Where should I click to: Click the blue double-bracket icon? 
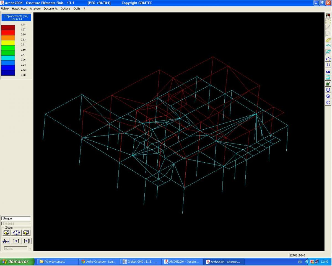[x=328, y=65]
